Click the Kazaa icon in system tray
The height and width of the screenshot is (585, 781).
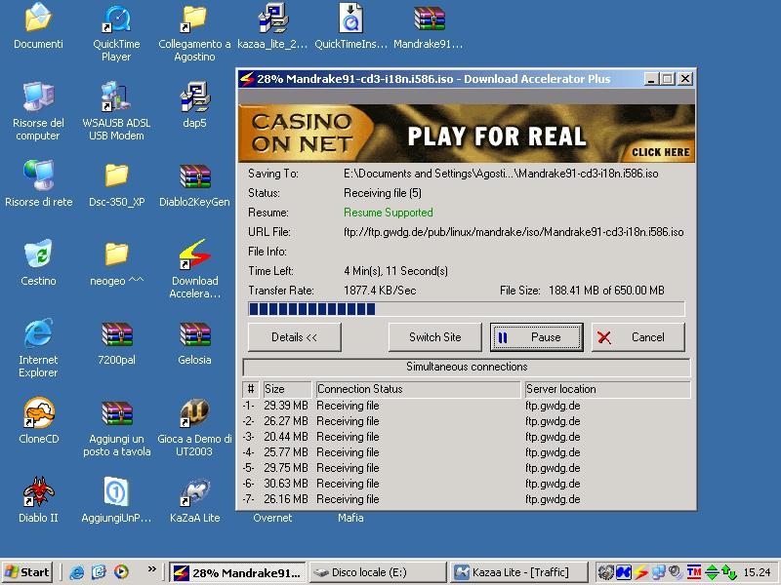623,572
